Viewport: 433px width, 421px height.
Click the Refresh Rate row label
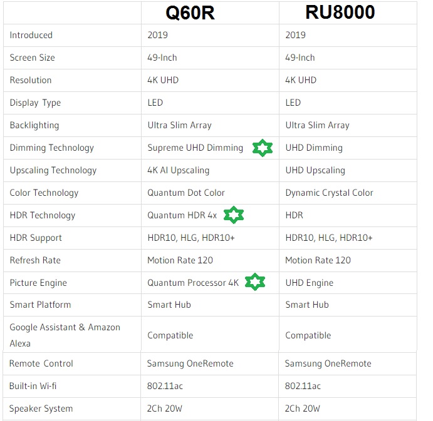[35, 260]
